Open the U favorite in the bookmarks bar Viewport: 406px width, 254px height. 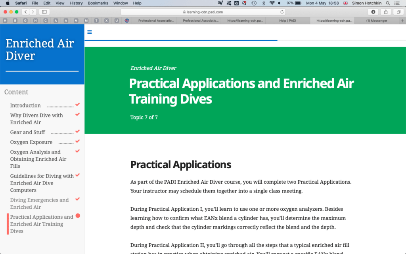[x=117, y=21]
